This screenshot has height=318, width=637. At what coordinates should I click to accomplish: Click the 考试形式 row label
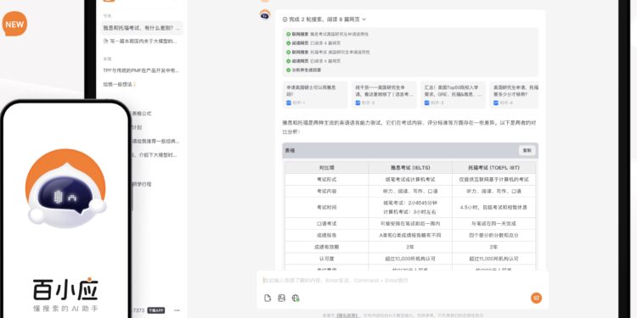click(327, 179)
